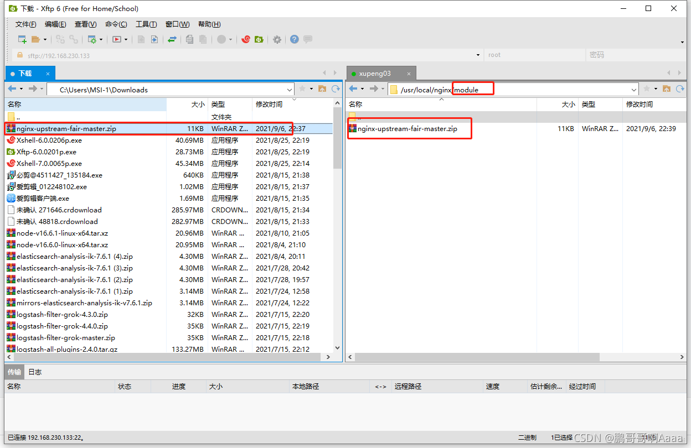The width and height of the screenshot is (691, 448).
Task: Click the synchronize green-blue arrows icon
Action: [x=172, y=39]
